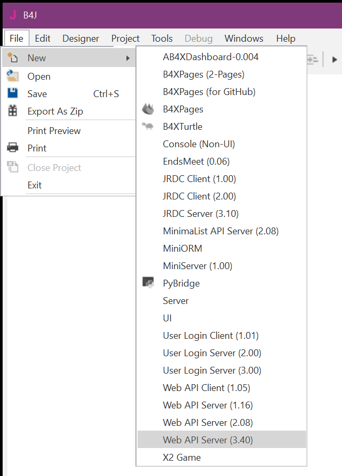Click the Save floppy disk icon
This screenshot has width=342, height=476.
click(13, 93)
